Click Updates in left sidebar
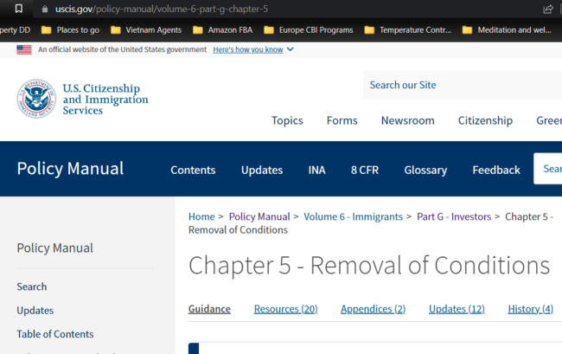The height and width of the screenshot is (354, 562). coord(35,310)
